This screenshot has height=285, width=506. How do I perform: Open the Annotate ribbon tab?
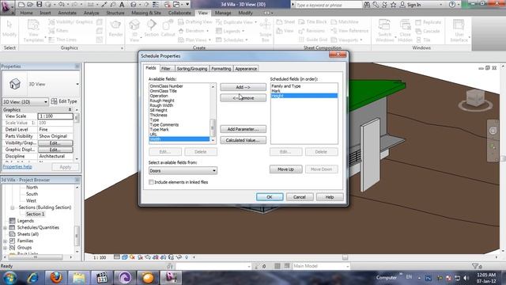[x=67, y=13]
